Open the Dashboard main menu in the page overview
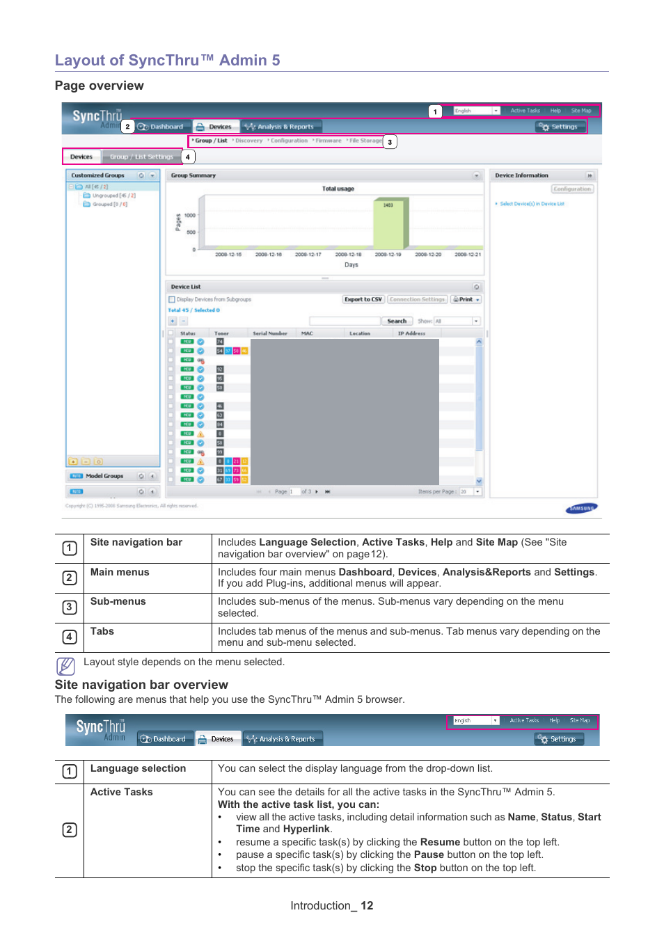Screen dimensions: 664x938 tap(161, 127)
